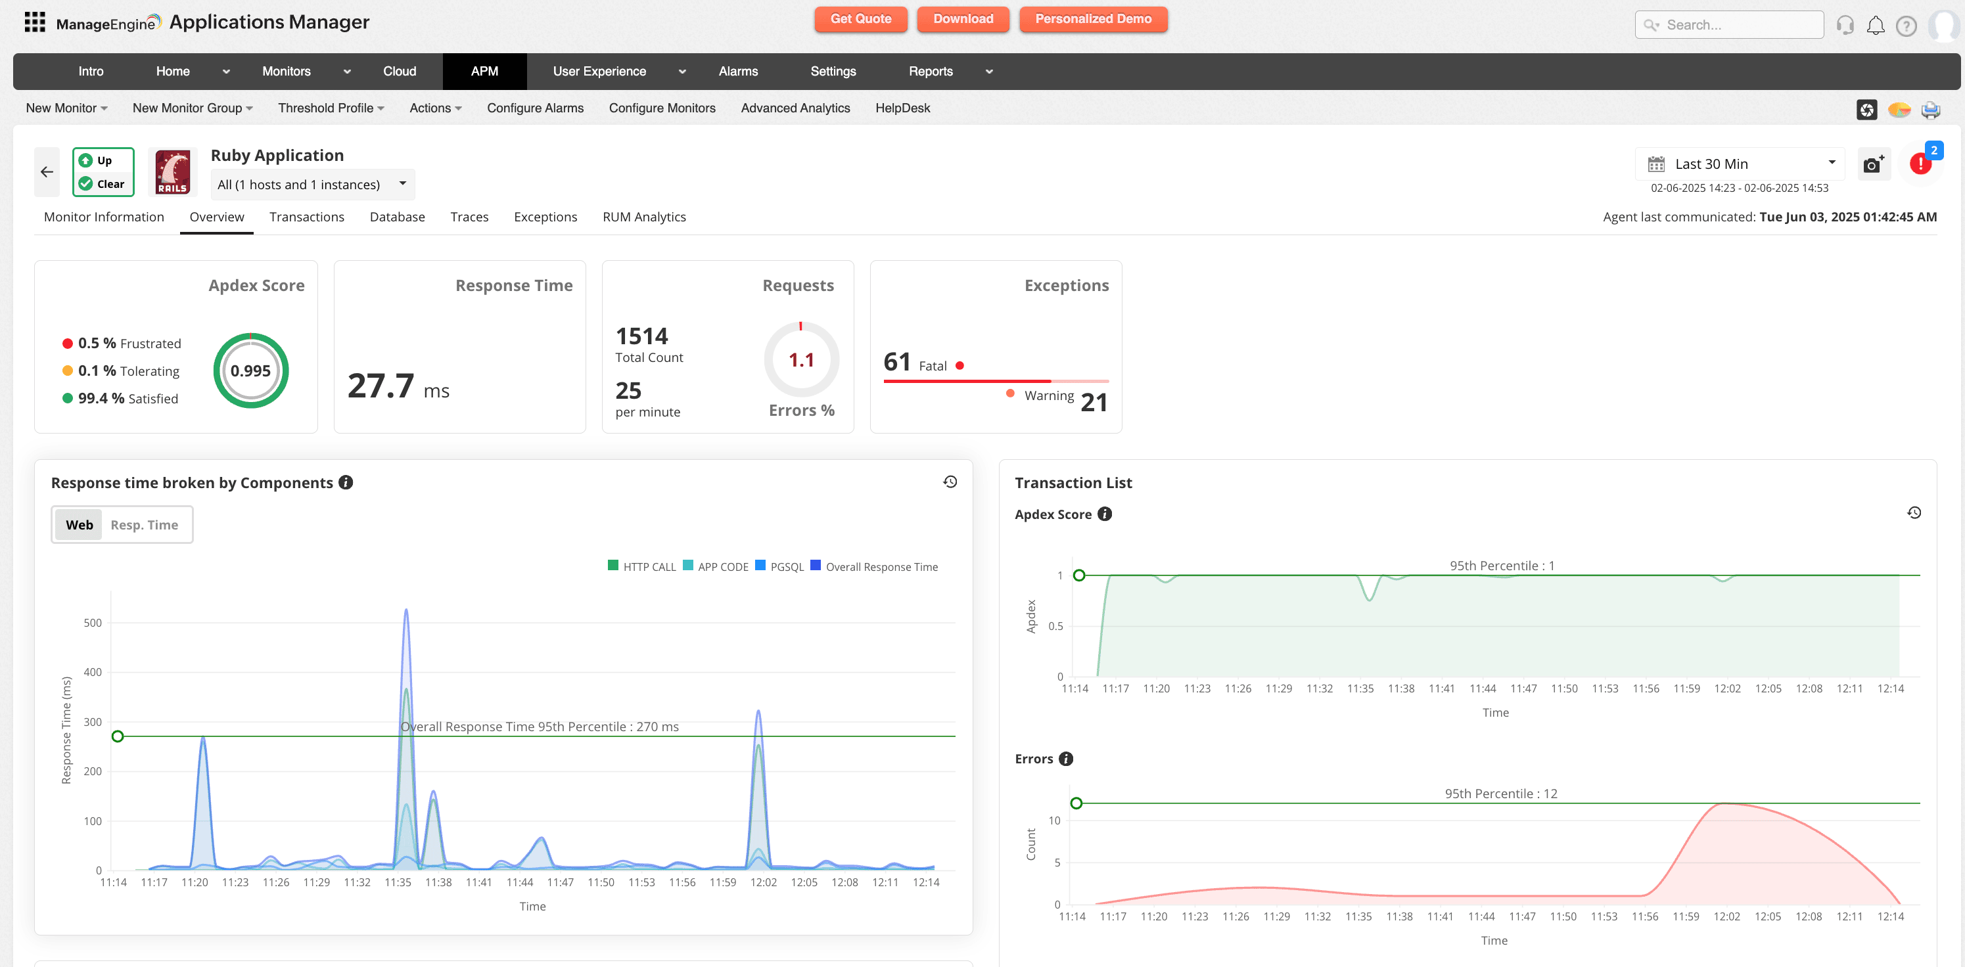Click the 95th percentile marker on Errors chart

[1076, 803]
